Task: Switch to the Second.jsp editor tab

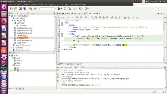Action: pyautogui.click(x=78, y=13)
